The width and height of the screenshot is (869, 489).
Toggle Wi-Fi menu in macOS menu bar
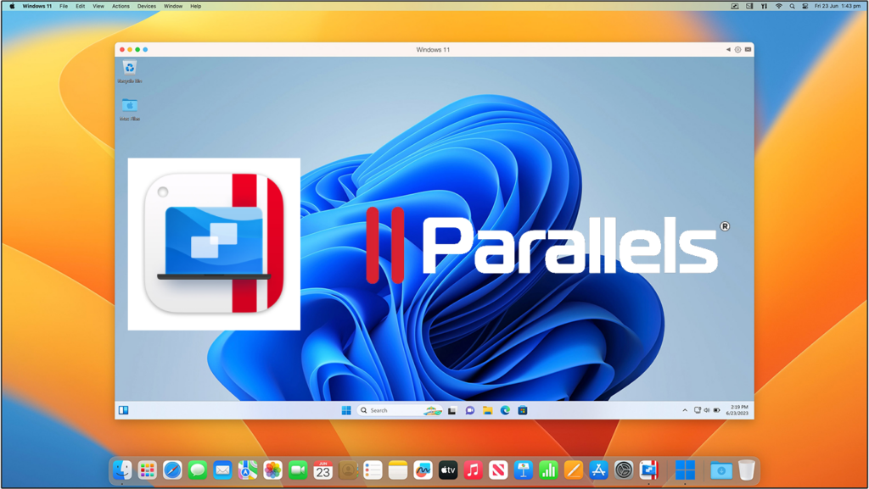coord(778,6)
